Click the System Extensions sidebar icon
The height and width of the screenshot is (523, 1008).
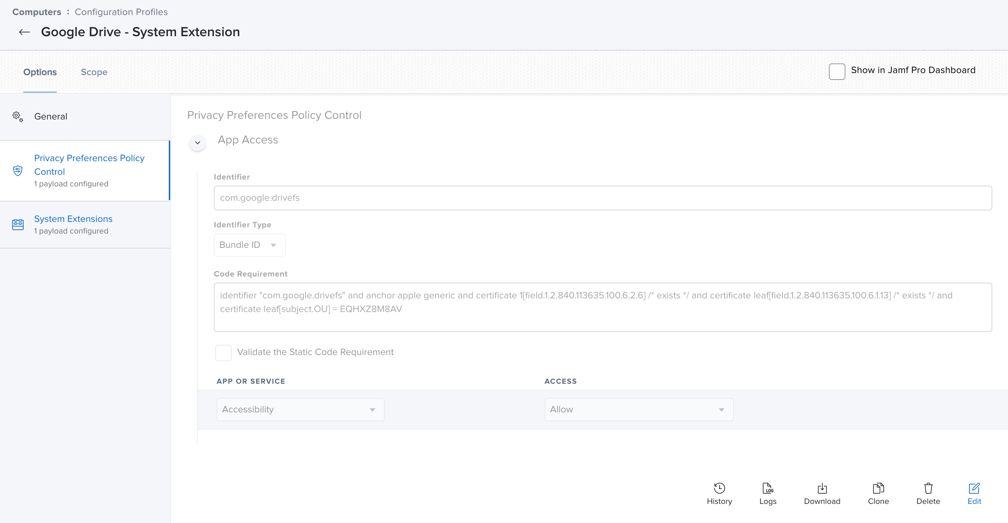tap(18, 224)
